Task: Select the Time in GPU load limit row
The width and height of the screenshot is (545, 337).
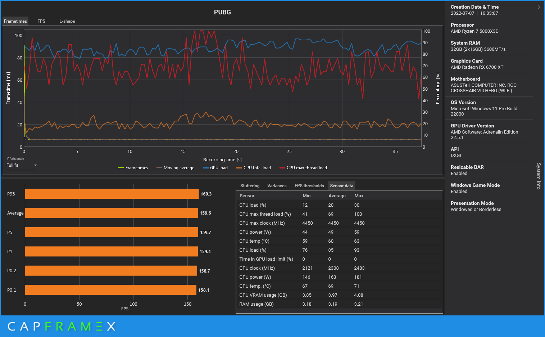Action: pyautogui.click(x=339, y=259)
